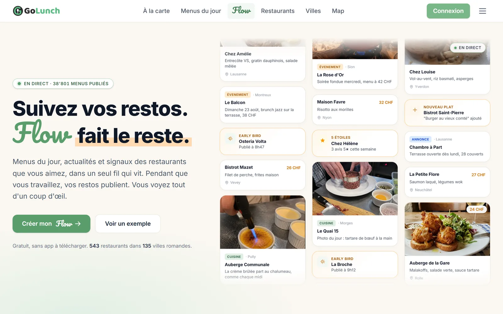
Task: Click the Connexion button
Action: (448, 11)
